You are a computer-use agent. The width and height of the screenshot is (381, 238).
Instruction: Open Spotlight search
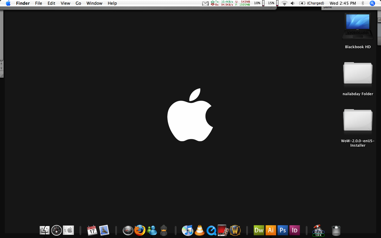(x=372, y=3)
